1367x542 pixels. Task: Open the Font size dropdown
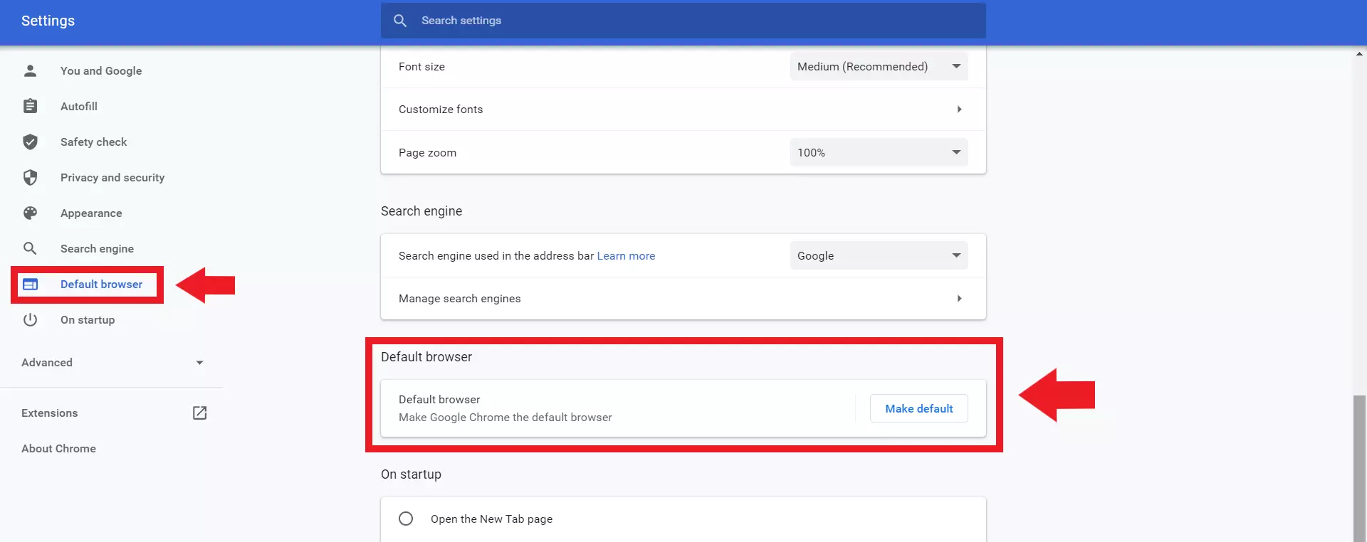(x=879, y=66)
